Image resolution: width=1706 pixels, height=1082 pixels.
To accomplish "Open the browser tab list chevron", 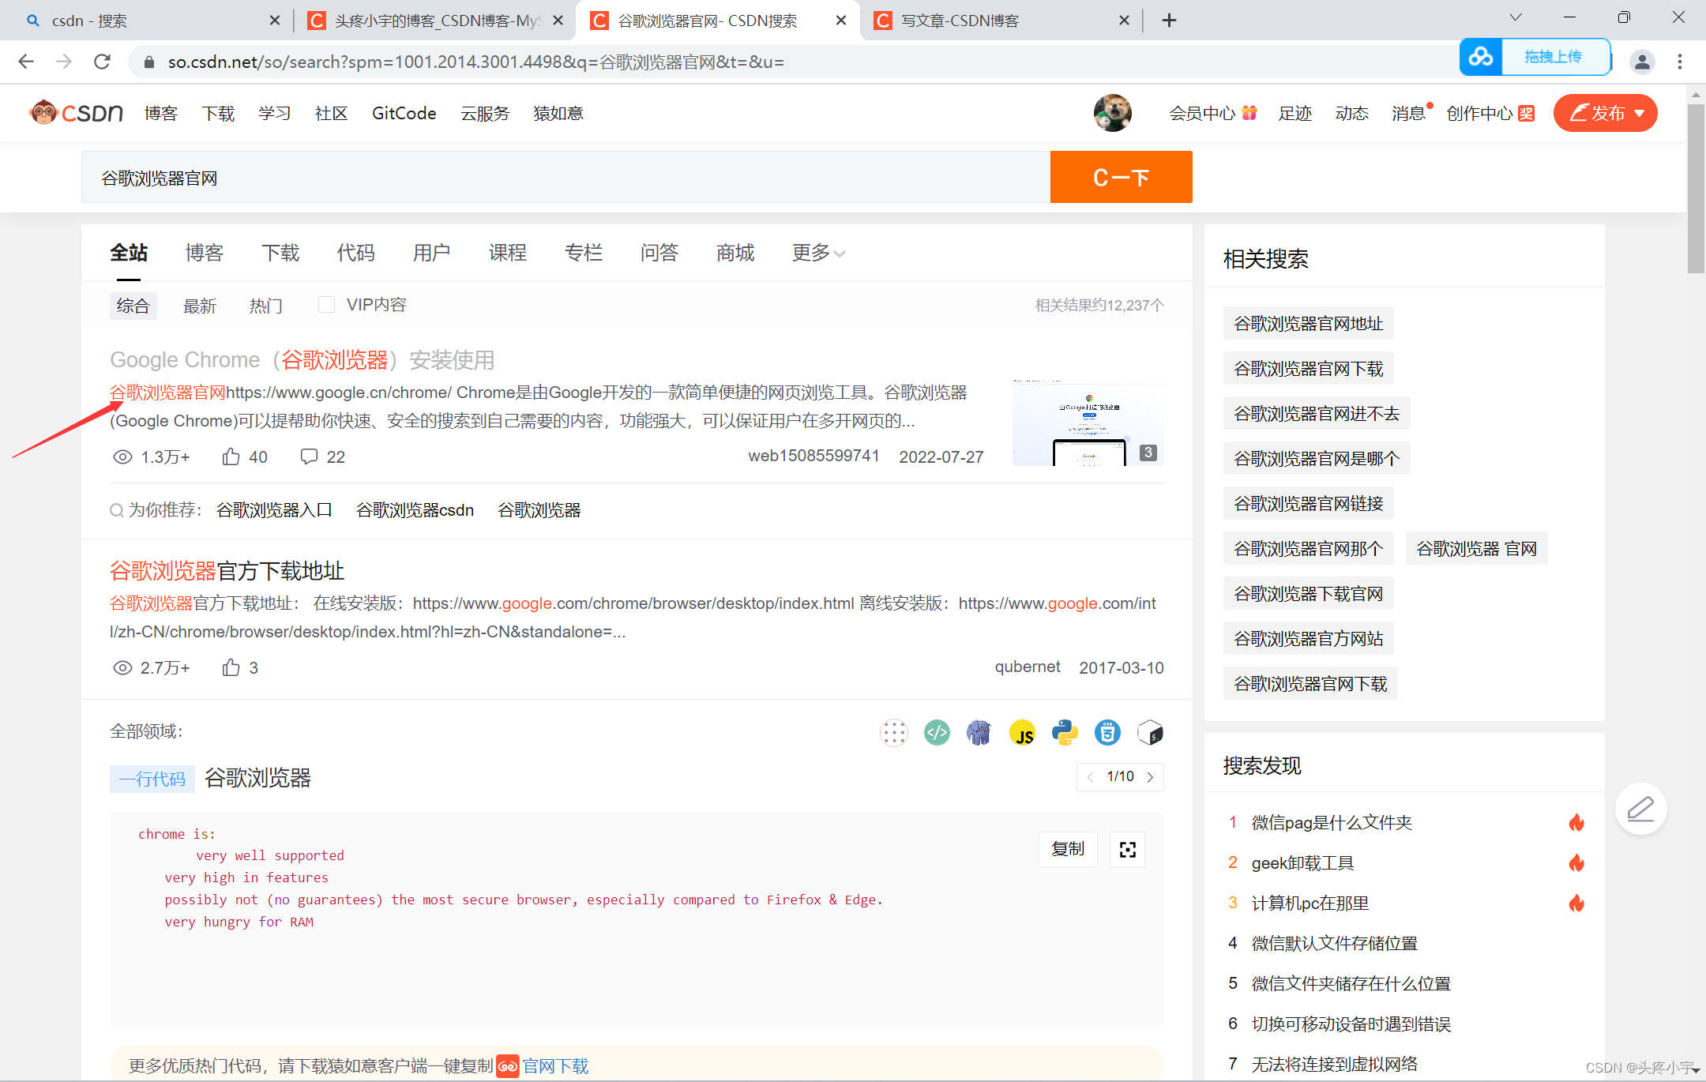I will click(x=1515, y=17).
